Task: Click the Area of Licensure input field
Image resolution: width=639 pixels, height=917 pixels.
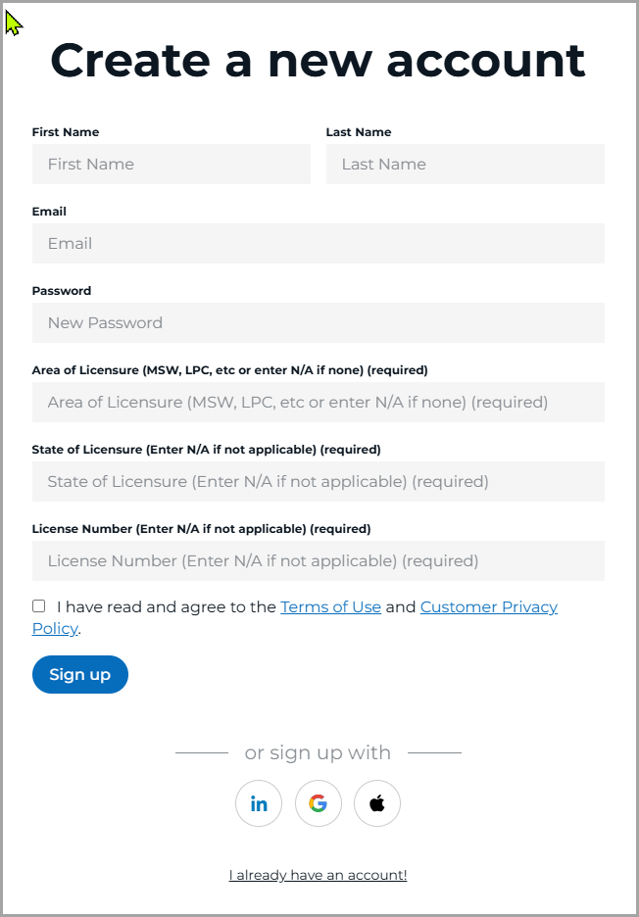Action: (318, 402)
